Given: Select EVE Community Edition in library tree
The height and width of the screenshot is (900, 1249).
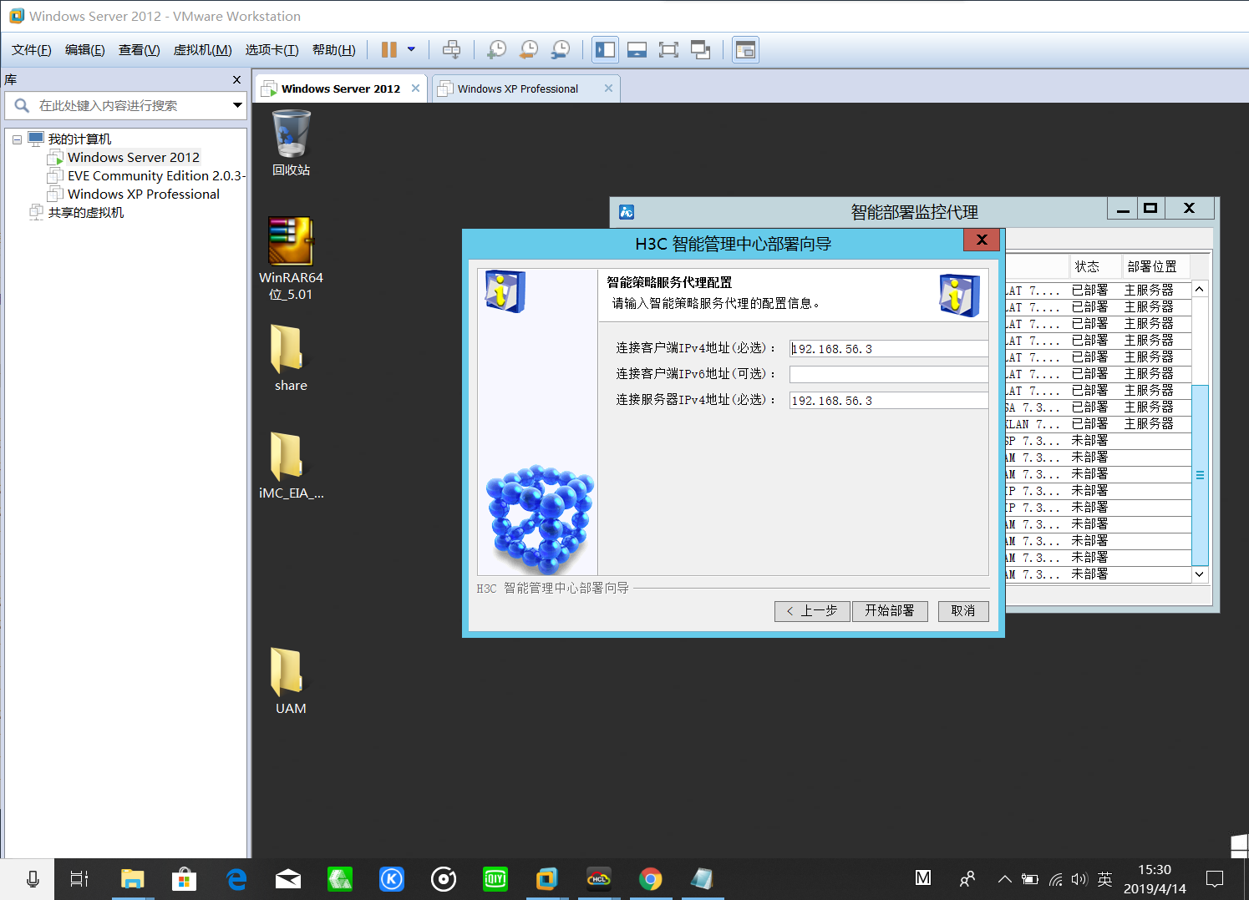Looking at the screenshot, I should (155, 175).
